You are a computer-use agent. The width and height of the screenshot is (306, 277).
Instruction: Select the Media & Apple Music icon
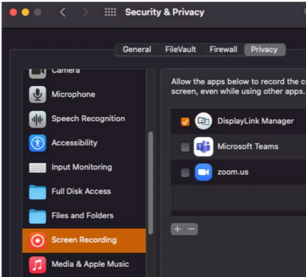37,264
